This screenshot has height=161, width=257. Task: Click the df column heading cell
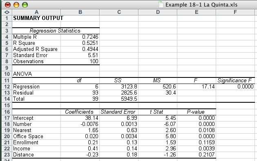tap(80, 81)
